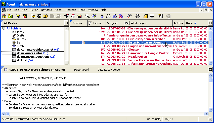Click the padlock keep message icon
The height and width of the screenshot is (123, 214).
115,16
